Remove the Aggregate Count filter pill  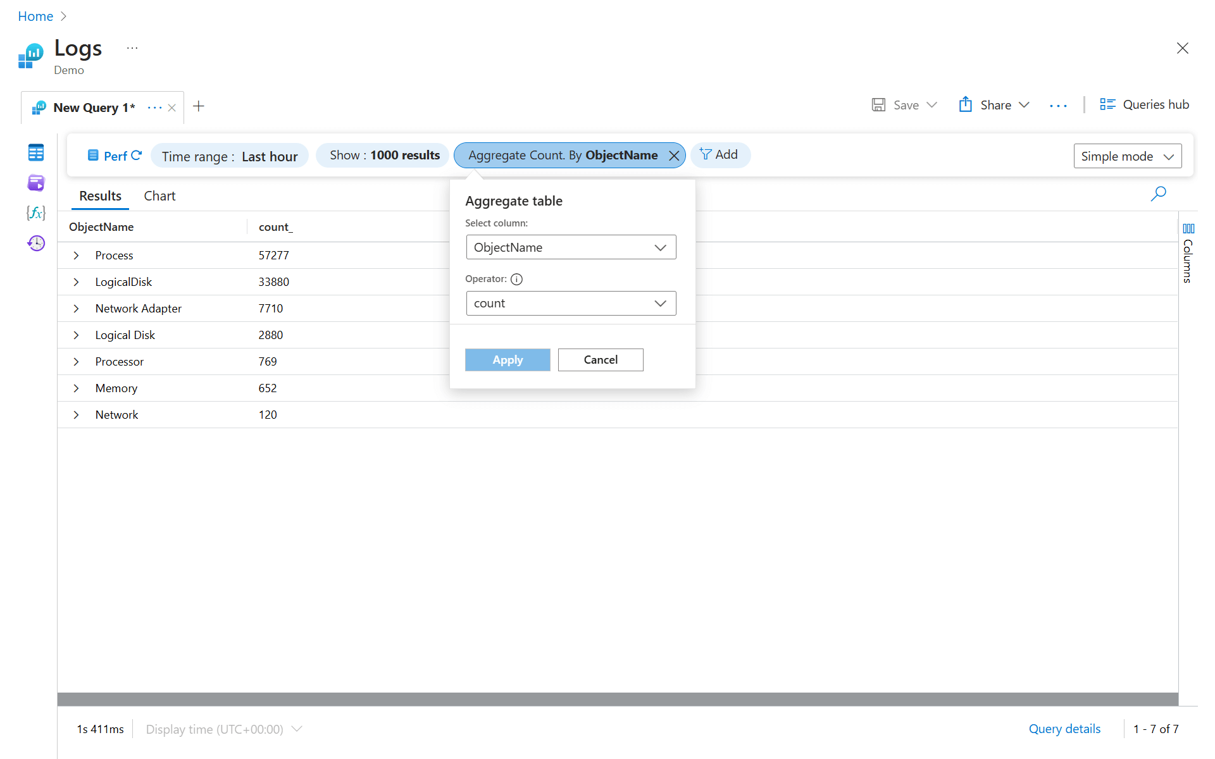point(674,156)
